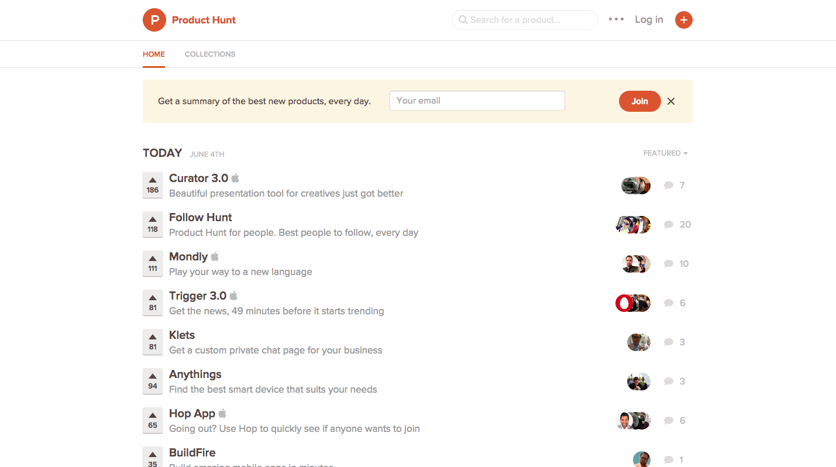The width and height of the screenshot is (836, 467).
Task: Upvote Curator 3.0
Action: [x=153, y=186]
